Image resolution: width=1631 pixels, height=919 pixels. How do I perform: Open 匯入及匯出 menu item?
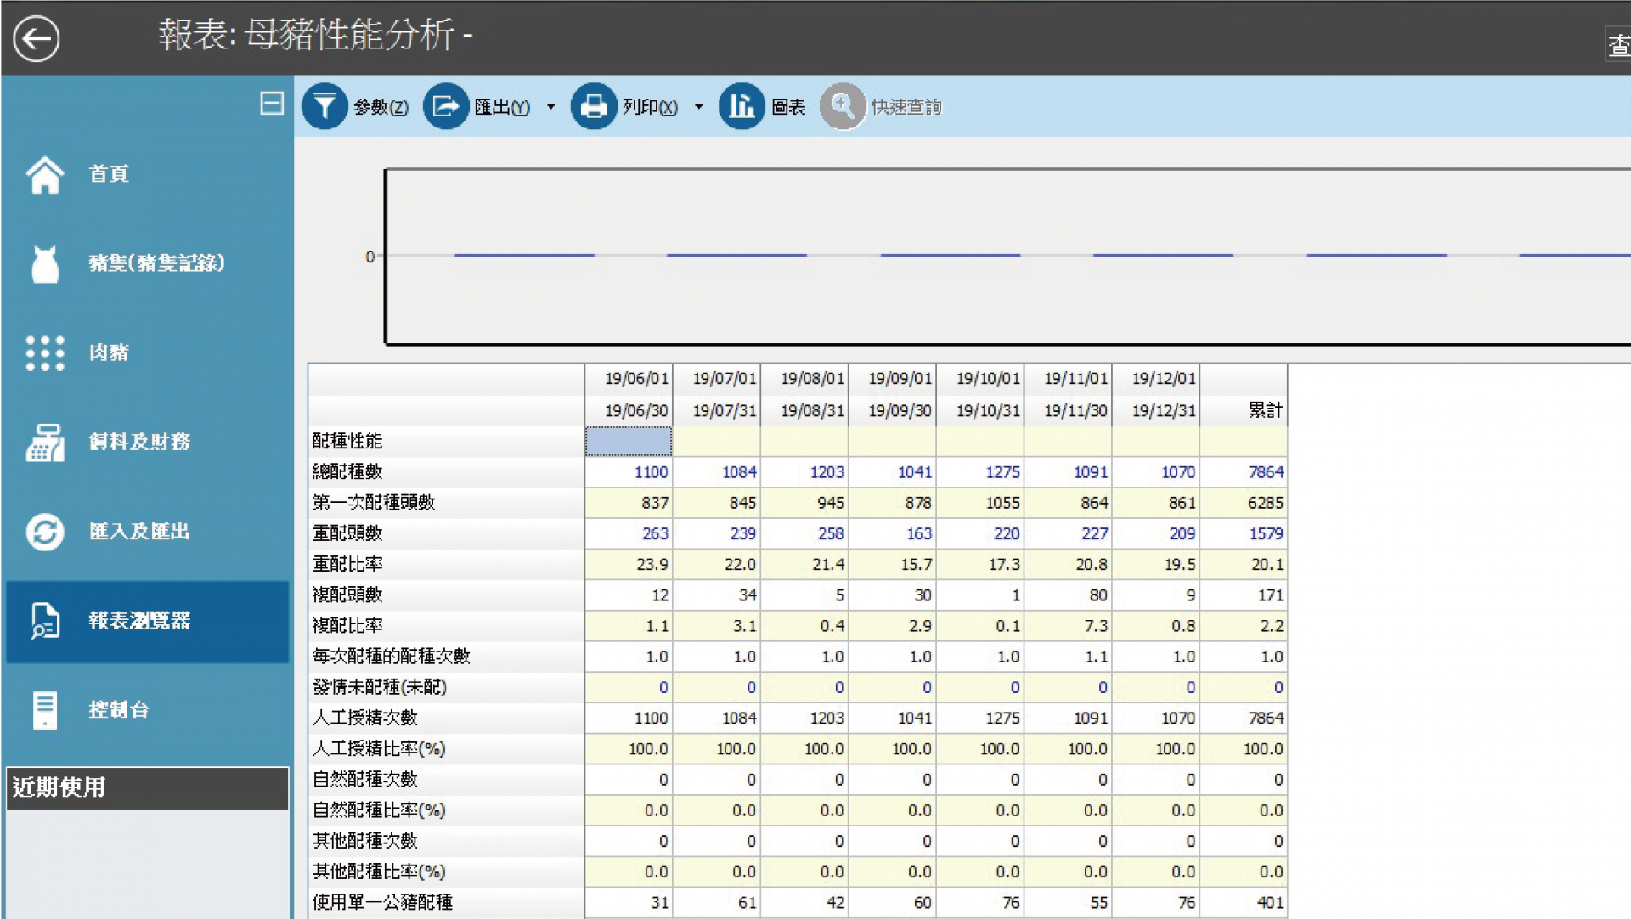(139, 532)
